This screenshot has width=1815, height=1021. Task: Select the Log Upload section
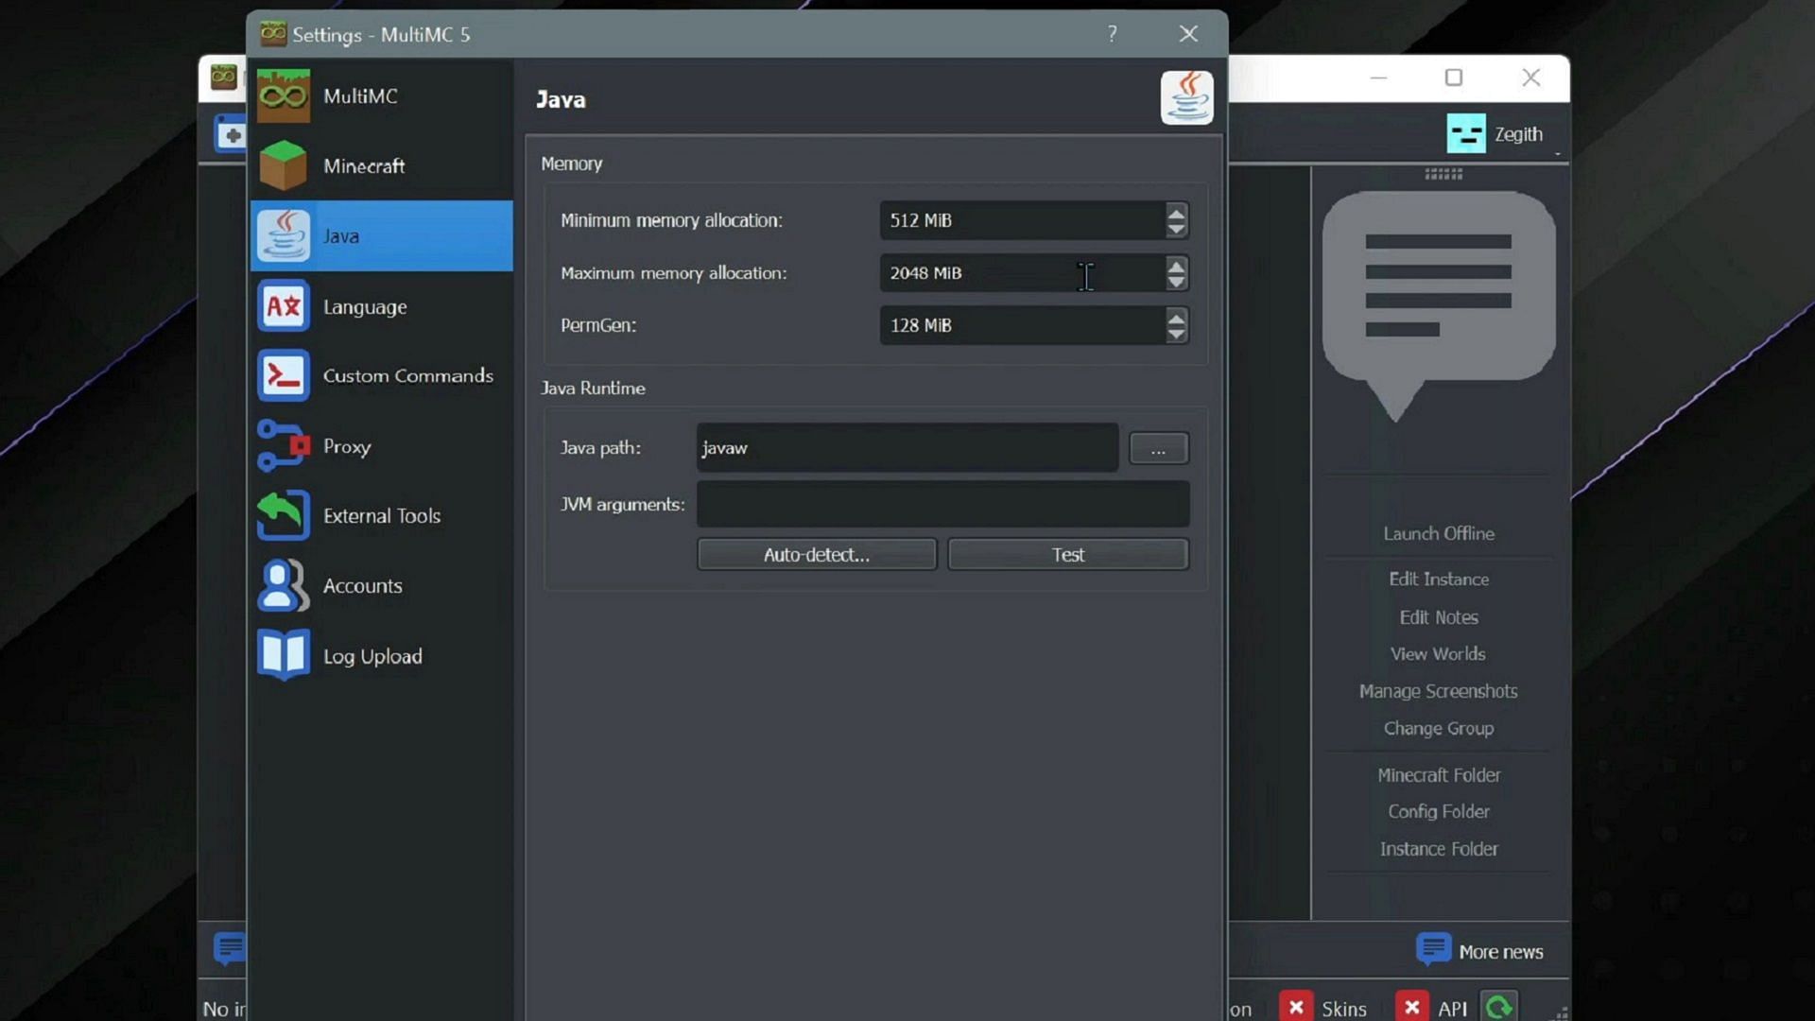(x=372, y=656)
